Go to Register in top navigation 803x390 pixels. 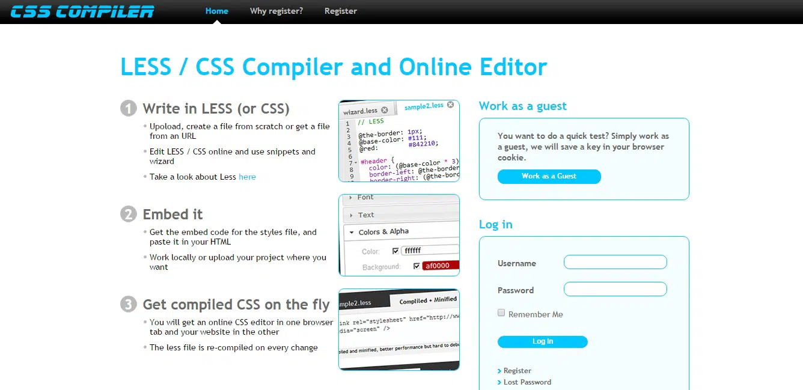[x=341, y=11]
